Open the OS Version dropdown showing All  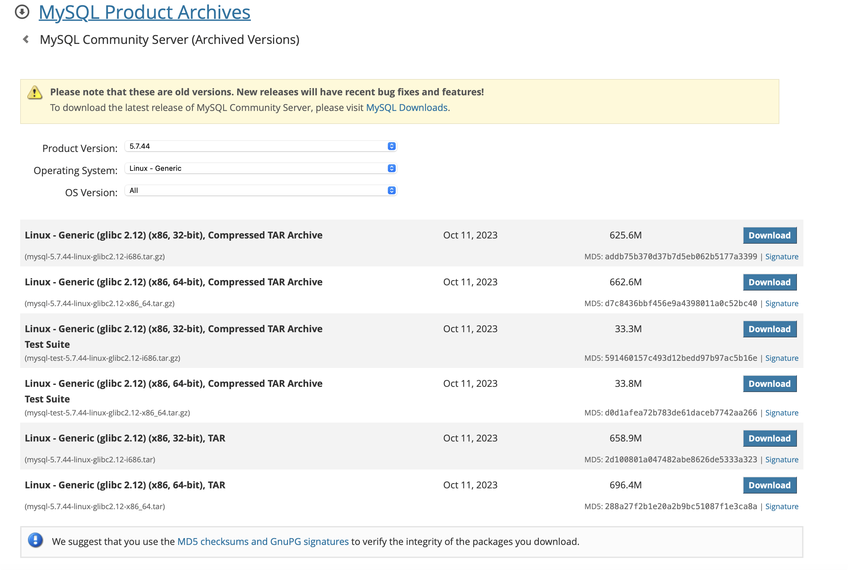[261, 190]
